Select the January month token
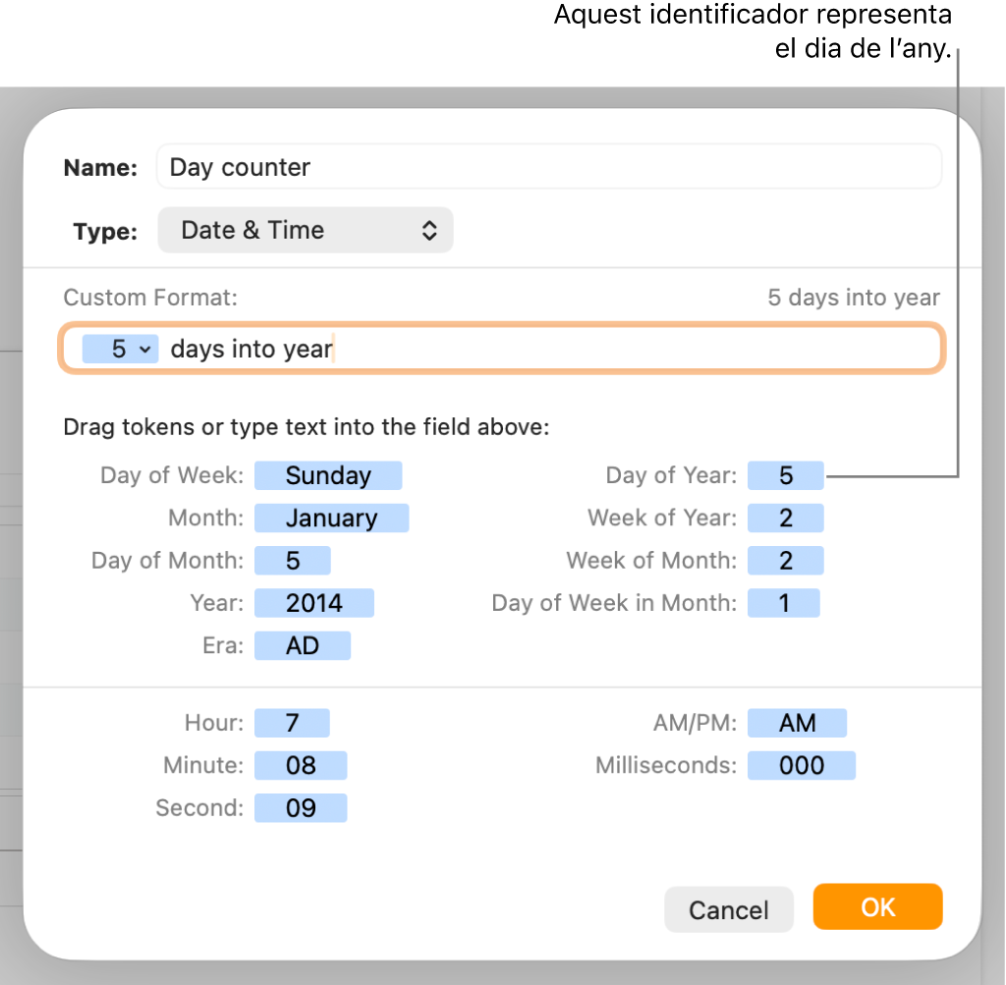 pos(331,518)
